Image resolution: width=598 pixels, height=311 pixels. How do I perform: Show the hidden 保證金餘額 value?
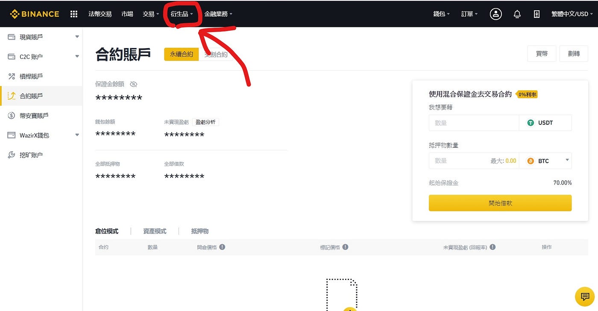(134, 84)
